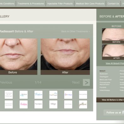This screenshot has width=124, height=124.
Task: Click Botox® in the sidebar treatment list
Action: 102,71
